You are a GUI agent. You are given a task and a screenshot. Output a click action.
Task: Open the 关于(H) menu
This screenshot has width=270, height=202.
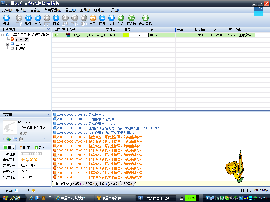pos(113,10)
